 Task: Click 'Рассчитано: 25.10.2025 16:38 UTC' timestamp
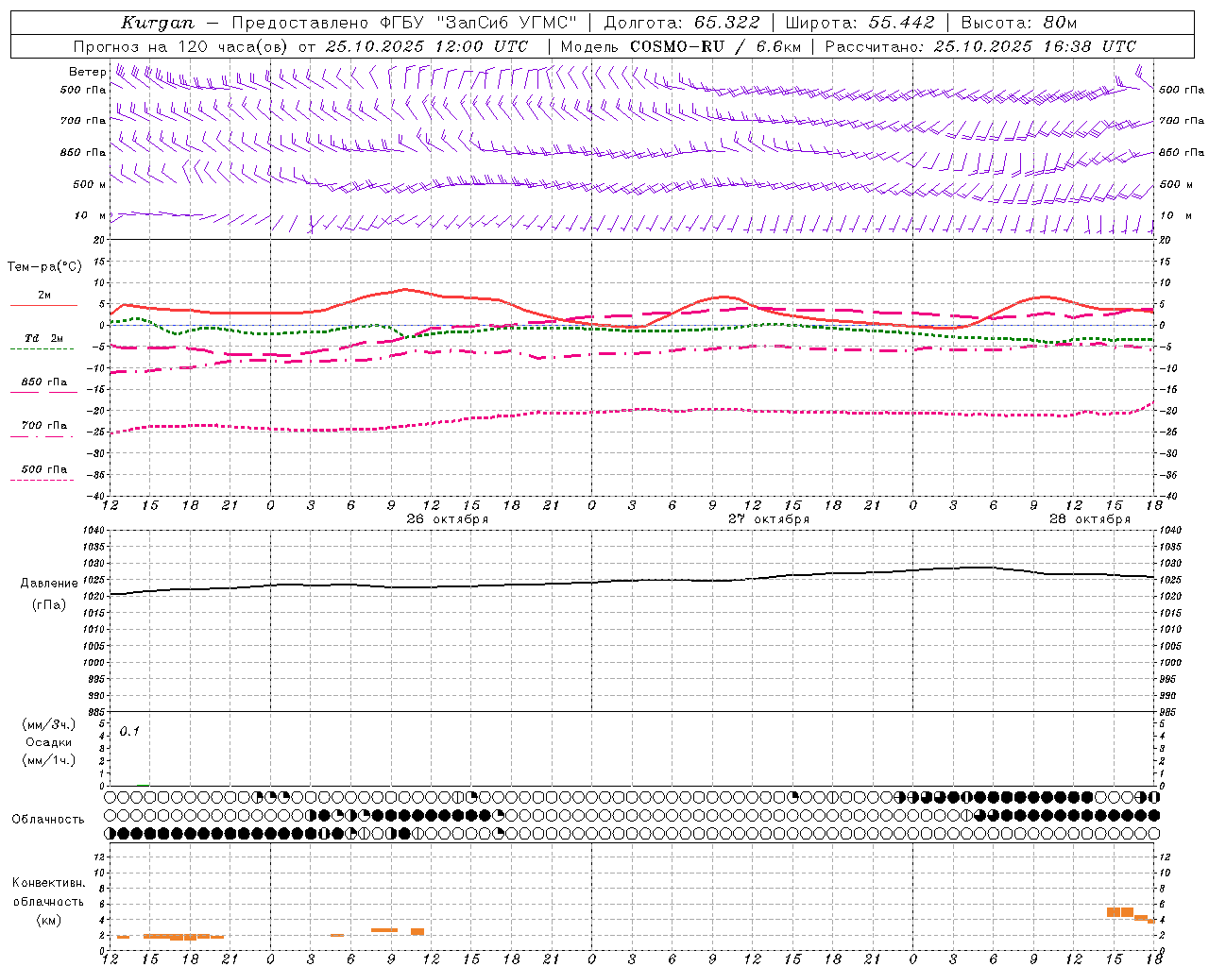(x=980, y=46)
